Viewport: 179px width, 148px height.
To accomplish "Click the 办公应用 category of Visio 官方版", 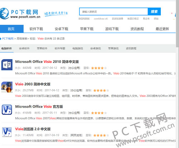I will click(74, 113).
